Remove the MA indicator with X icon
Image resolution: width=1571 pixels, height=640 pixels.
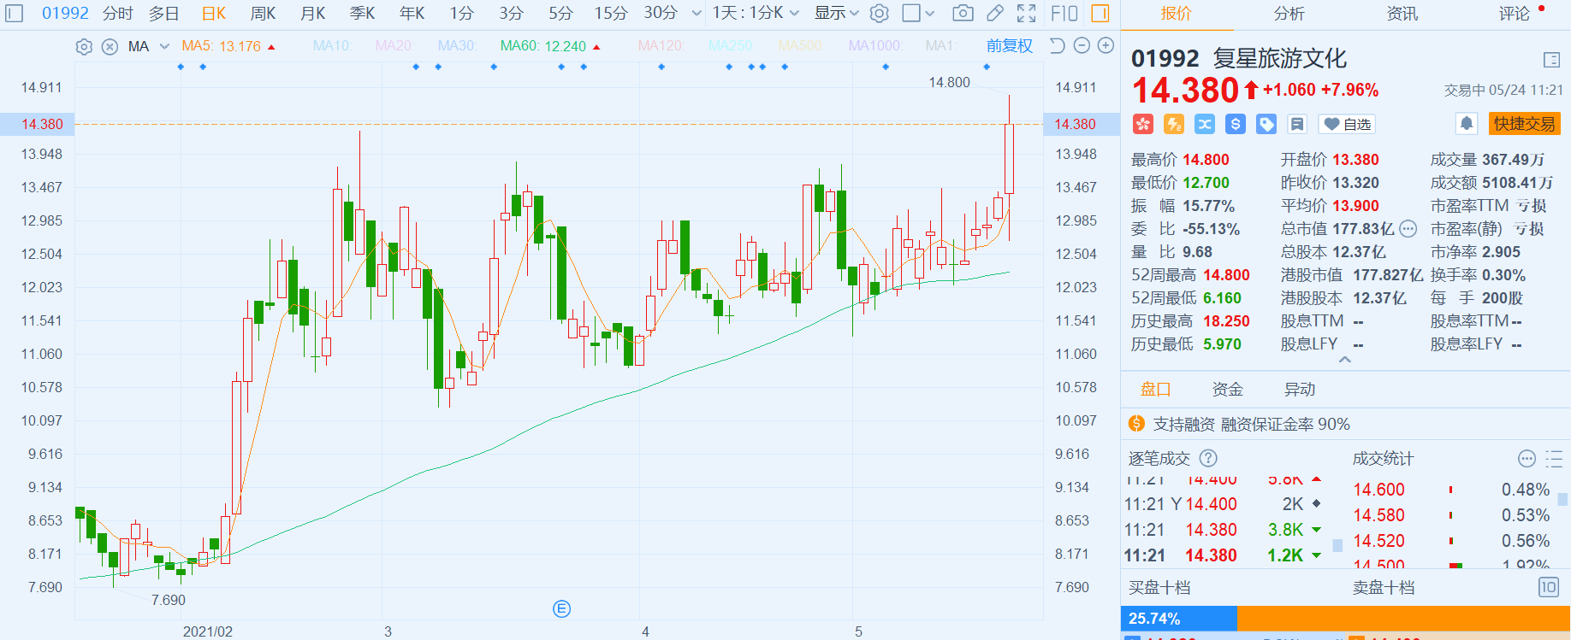110,47
